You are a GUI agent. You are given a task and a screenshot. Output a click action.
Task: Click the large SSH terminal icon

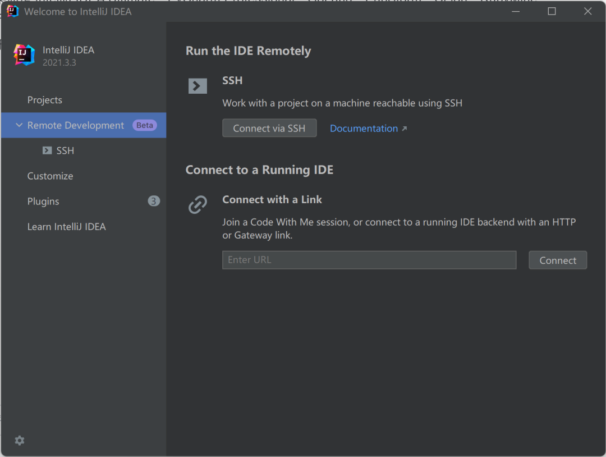click(198, 86)
